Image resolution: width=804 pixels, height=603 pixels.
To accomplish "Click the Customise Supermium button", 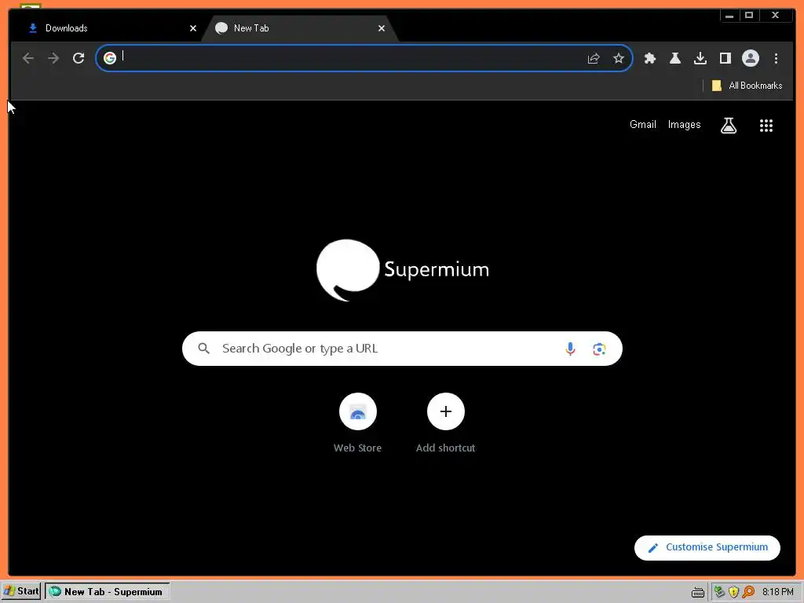I will [x=707, y=547].
